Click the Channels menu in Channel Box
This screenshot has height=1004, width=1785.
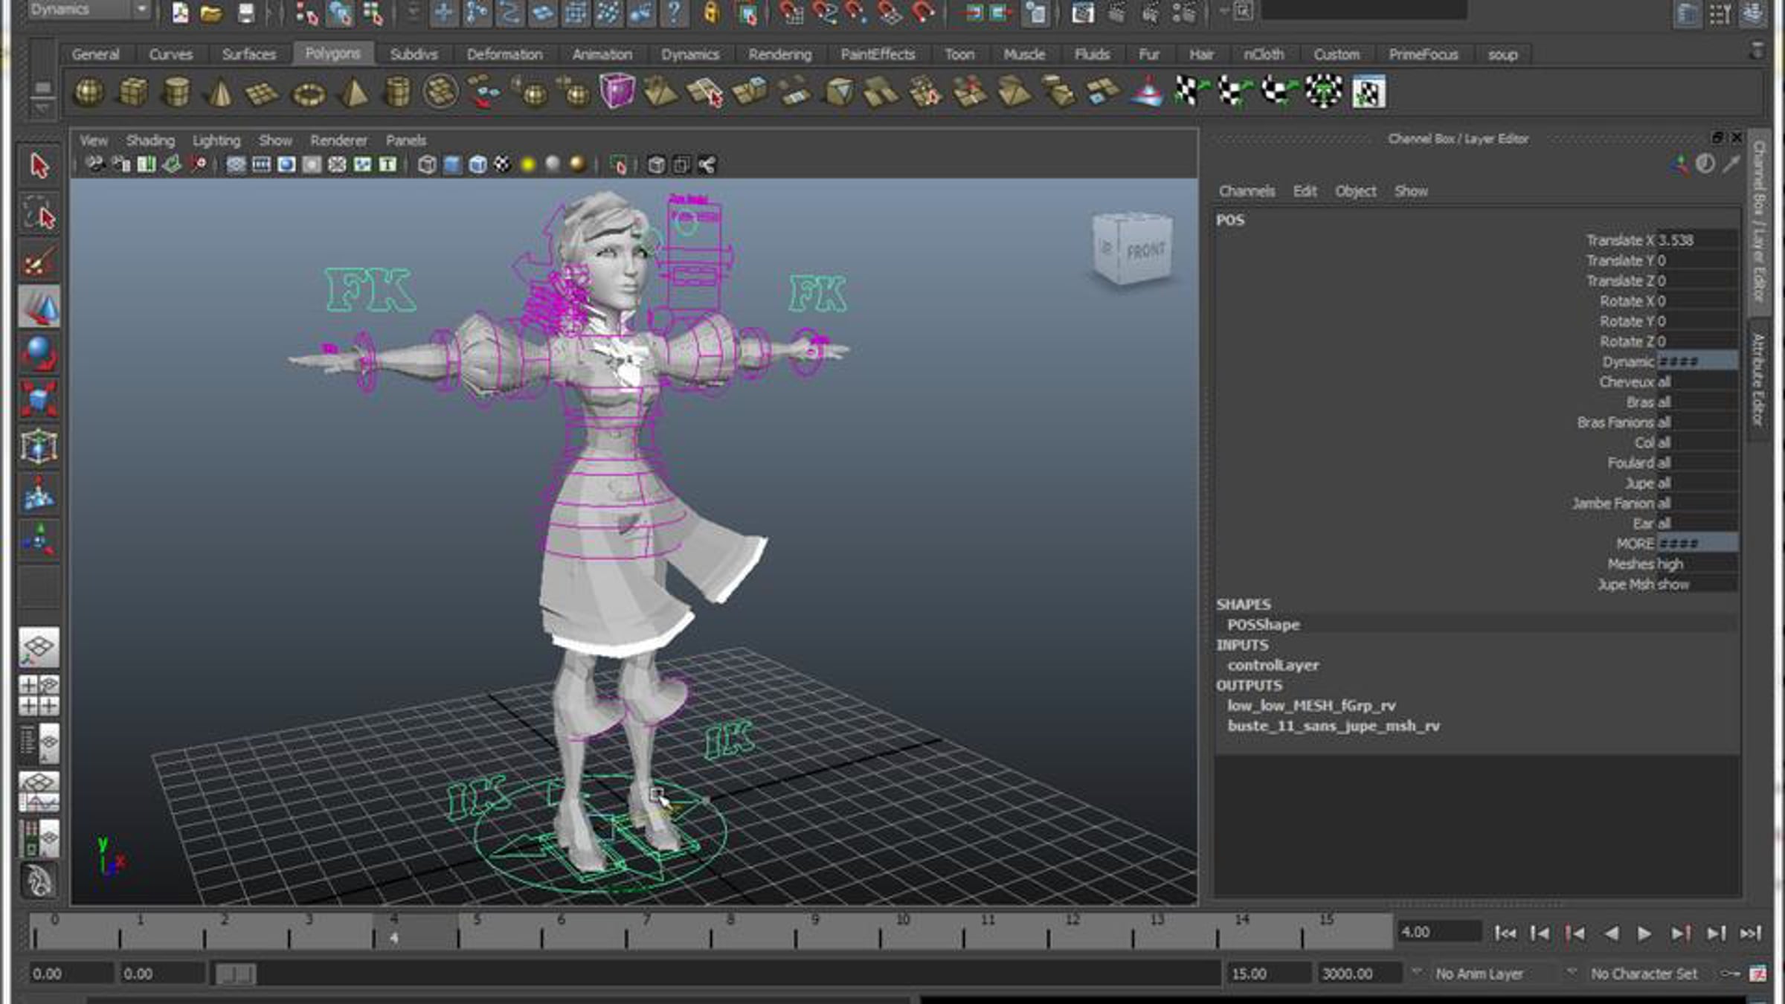point(1247,191)
